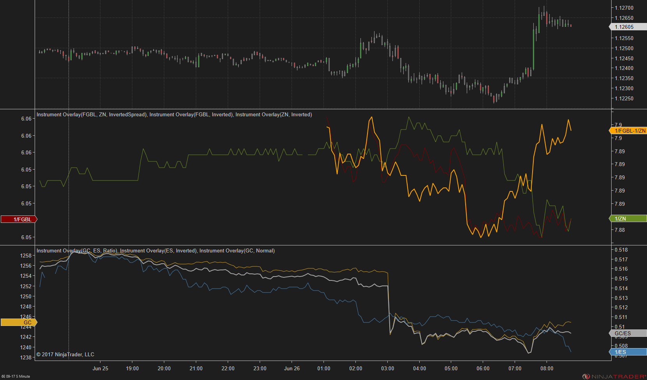Click the 19:00 time axis label
Viewport: 647px width, 380px height.
pos(132,368)
